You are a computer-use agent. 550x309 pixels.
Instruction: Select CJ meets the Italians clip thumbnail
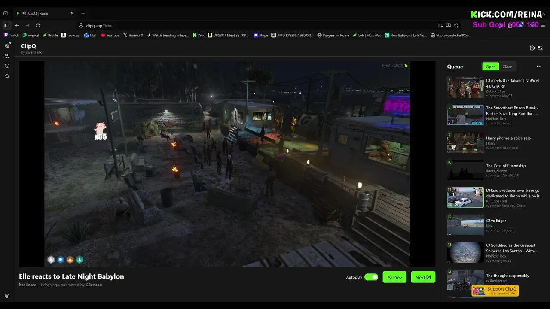click(x=465, y=88)
